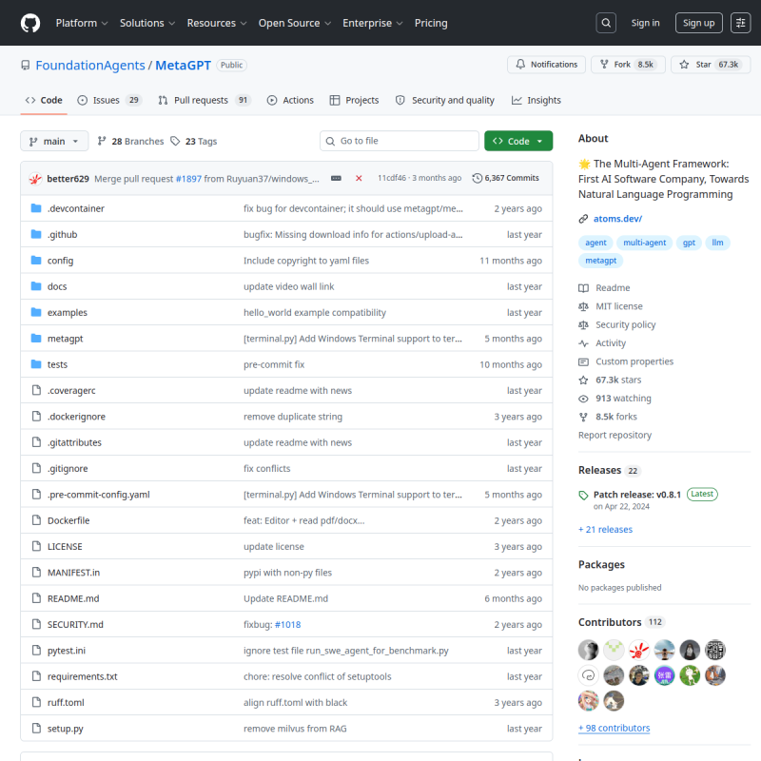
Task: Switch to the Projects tab
Action: (354, 100)
